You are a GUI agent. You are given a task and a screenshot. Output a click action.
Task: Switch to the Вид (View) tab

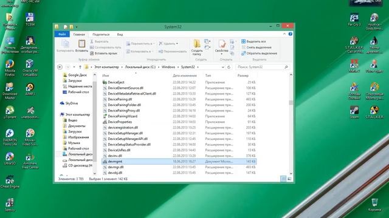(120, 35)
